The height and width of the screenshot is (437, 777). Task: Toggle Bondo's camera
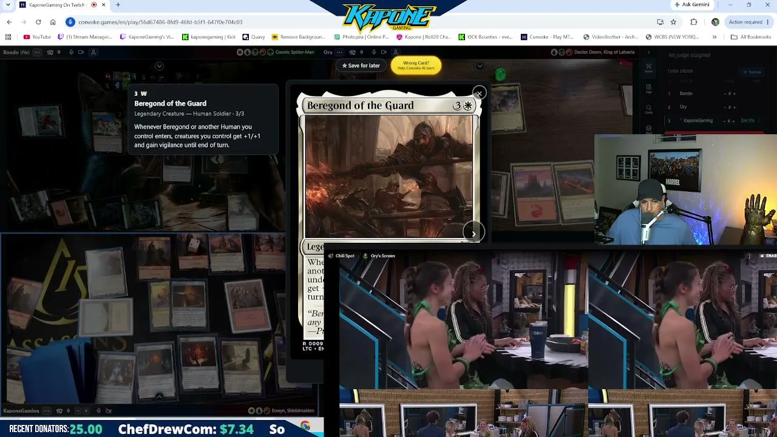[x=81, y=52]
